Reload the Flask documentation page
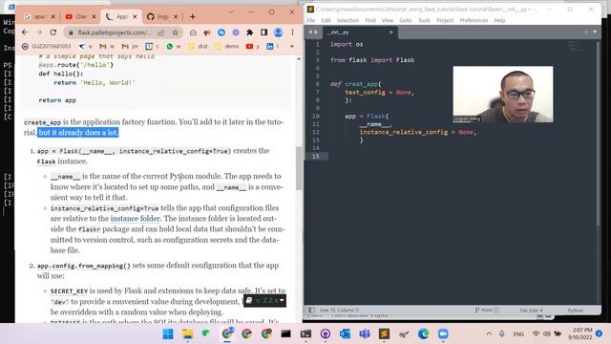The height and width of the screenshot is (344, 611). [x=53, y=32]
